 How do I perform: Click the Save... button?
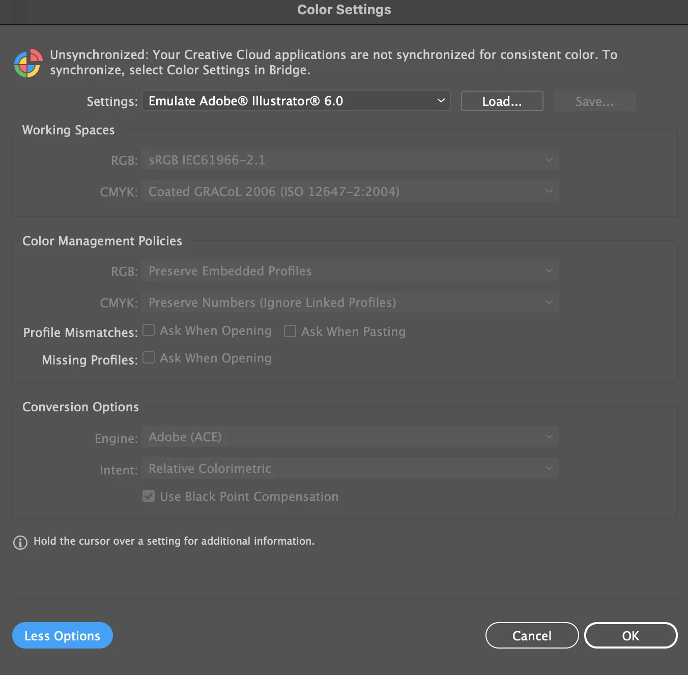coord(595,101)
